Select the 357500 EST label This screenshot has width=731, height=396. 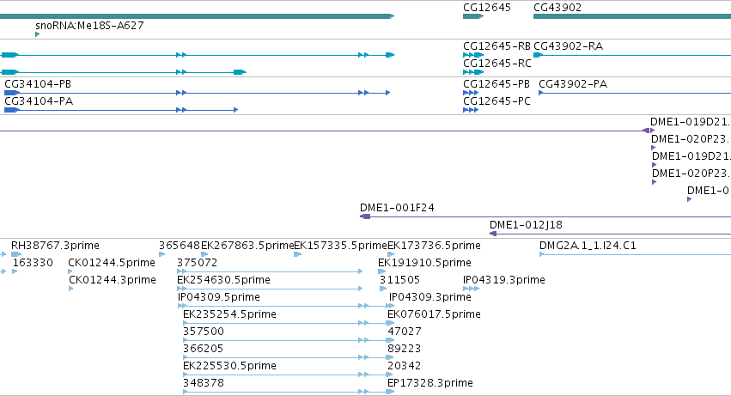tap(204, 332)
